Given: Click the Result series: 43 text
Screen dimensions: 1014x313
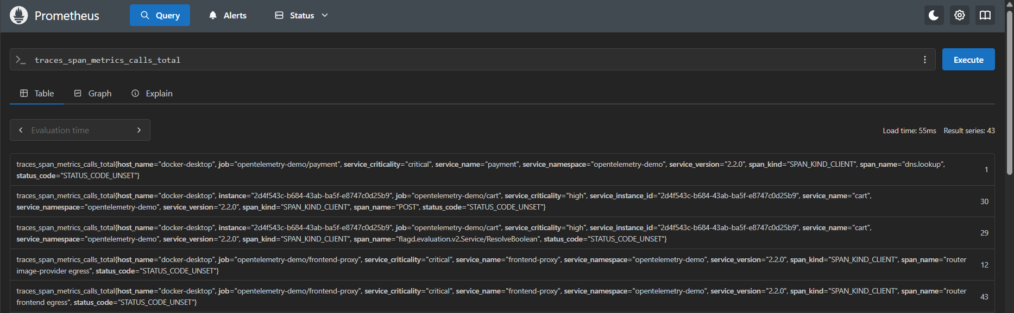Looking at the screenshot, I should (969, 131).
